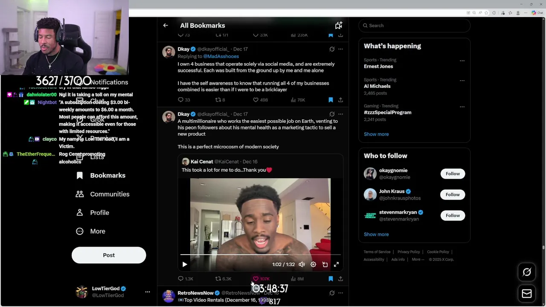Open Privacy Policy link
The height and width of the screenshot is (307, 546).
point(409,252)
